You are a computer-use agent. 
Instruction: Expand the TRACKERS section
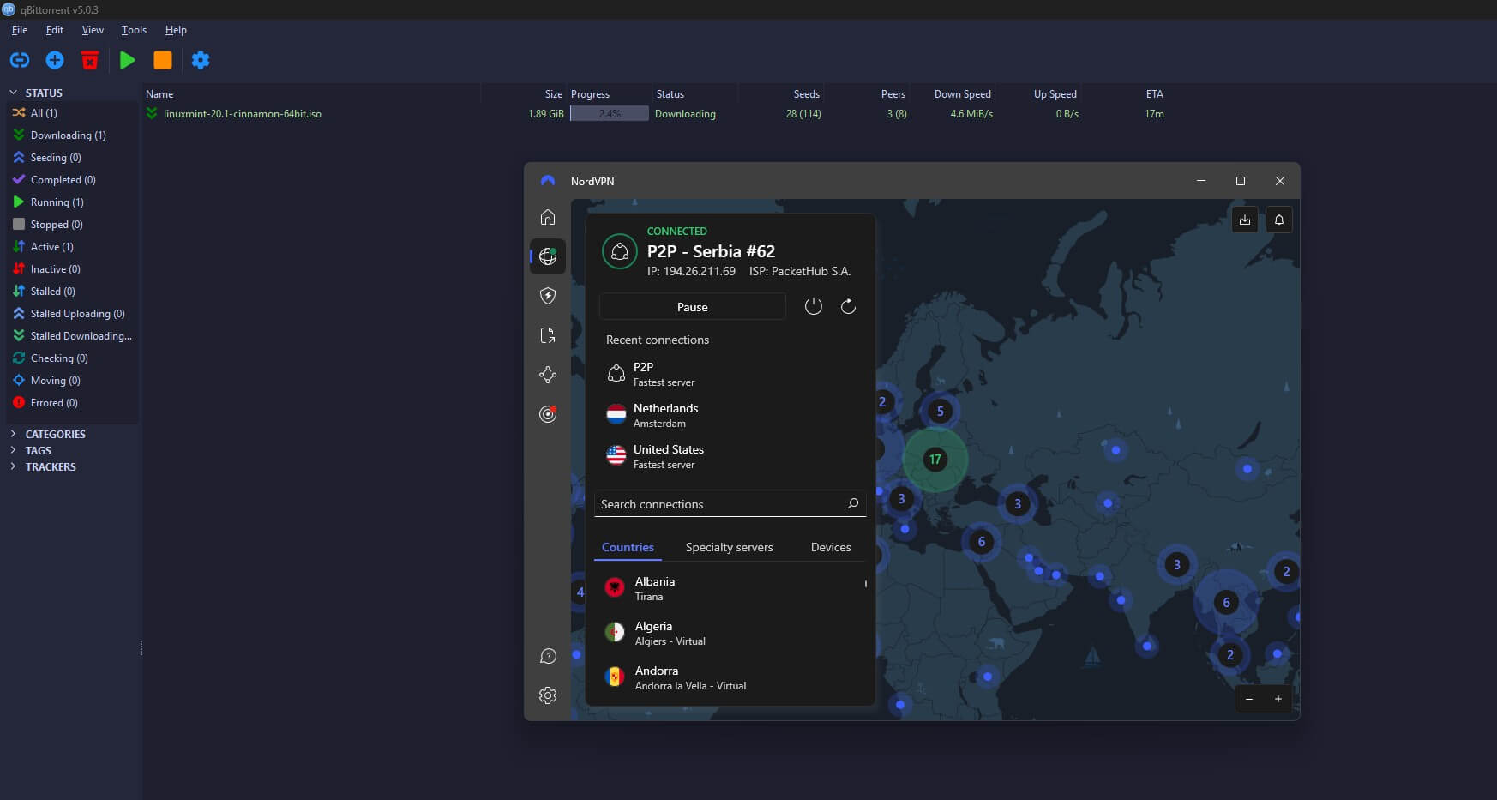[x=13, y=466]
